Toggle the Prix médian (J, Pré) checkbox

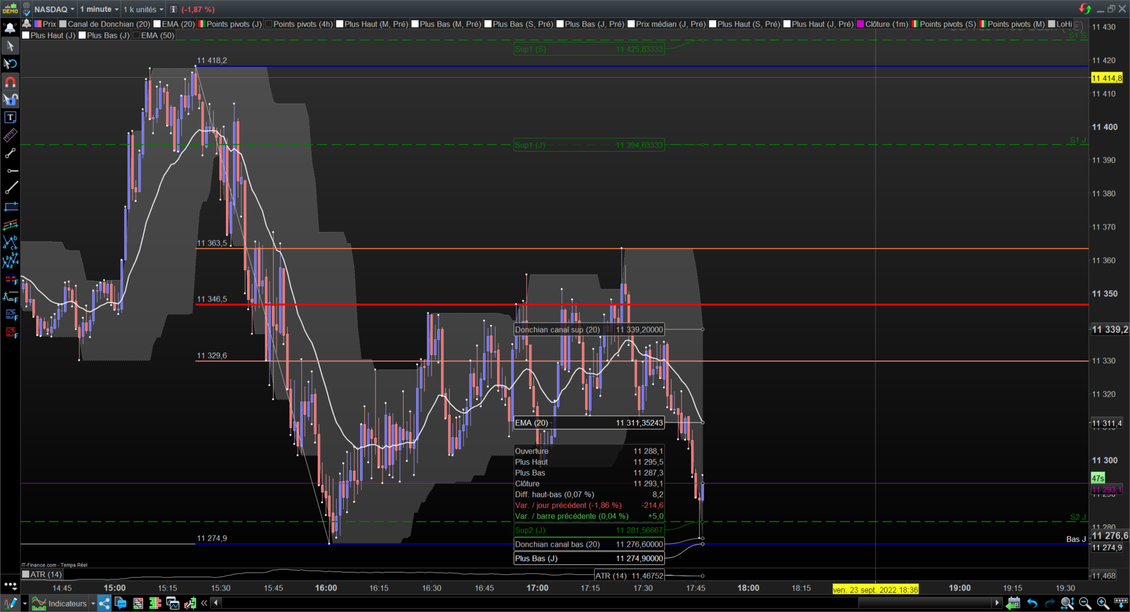[631, 24]
